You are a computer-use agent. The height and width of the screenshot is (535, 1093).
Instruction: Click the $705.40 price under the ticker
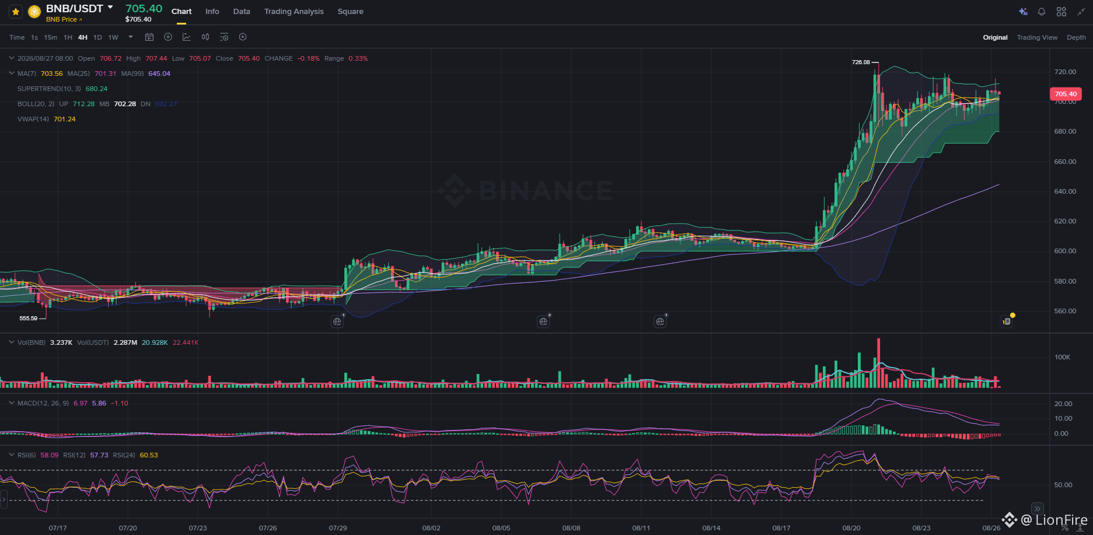pyautogui.click(x=138, y=19)
